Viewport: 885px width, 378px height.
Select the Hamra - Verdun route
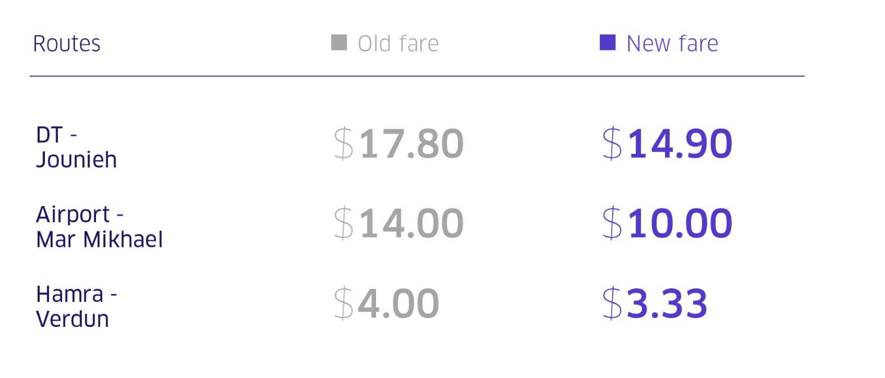pos(76,306)
